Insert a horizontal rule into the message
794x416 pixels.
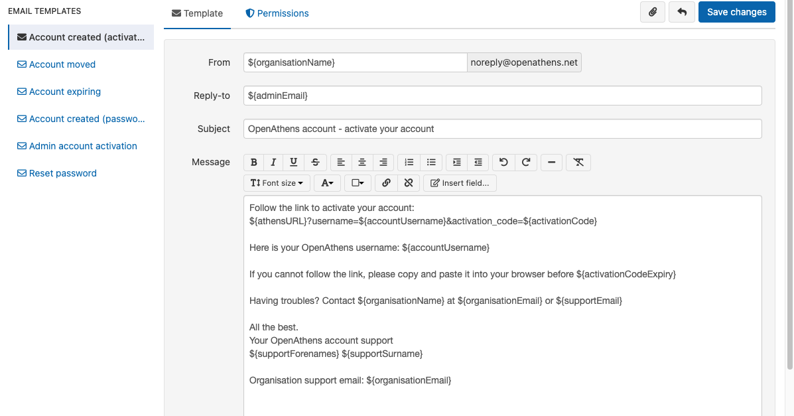(551, 162)
